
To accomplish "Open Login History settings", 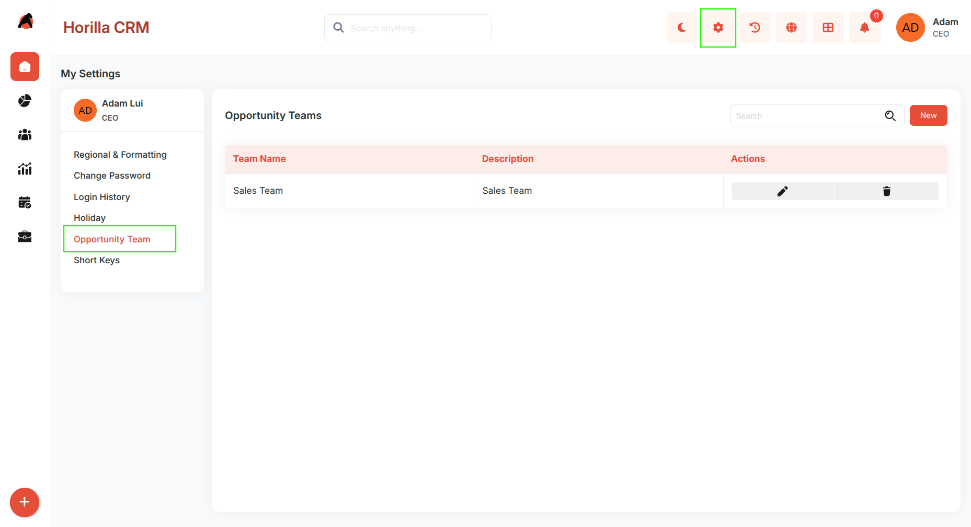I will [x=102, y=197].
